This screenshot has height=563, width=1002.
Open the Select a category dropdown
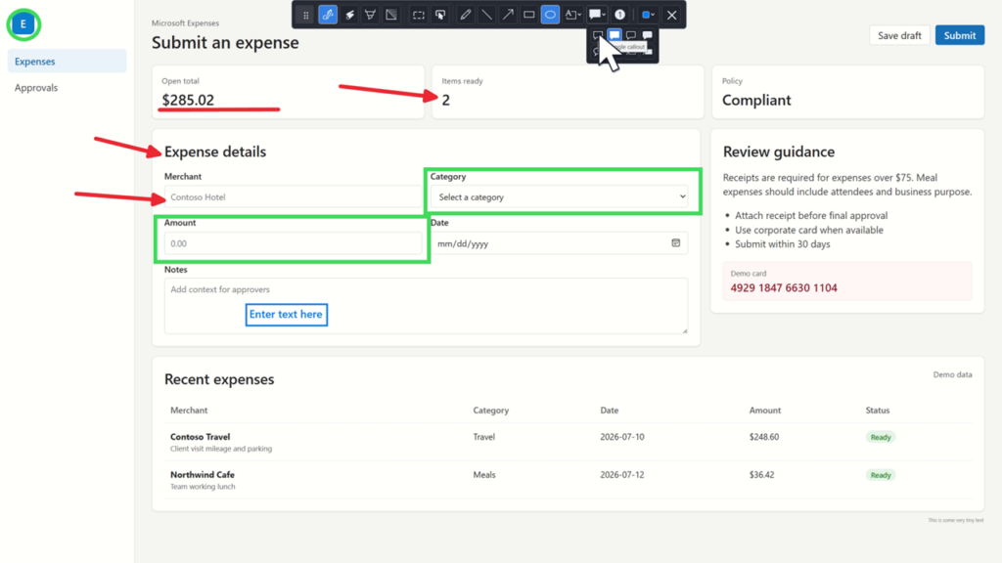(x=559, y=196)
